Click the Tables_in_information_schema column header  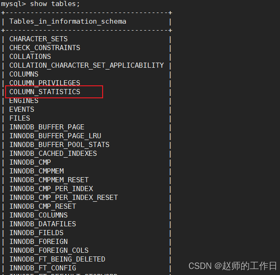(68, 22)
